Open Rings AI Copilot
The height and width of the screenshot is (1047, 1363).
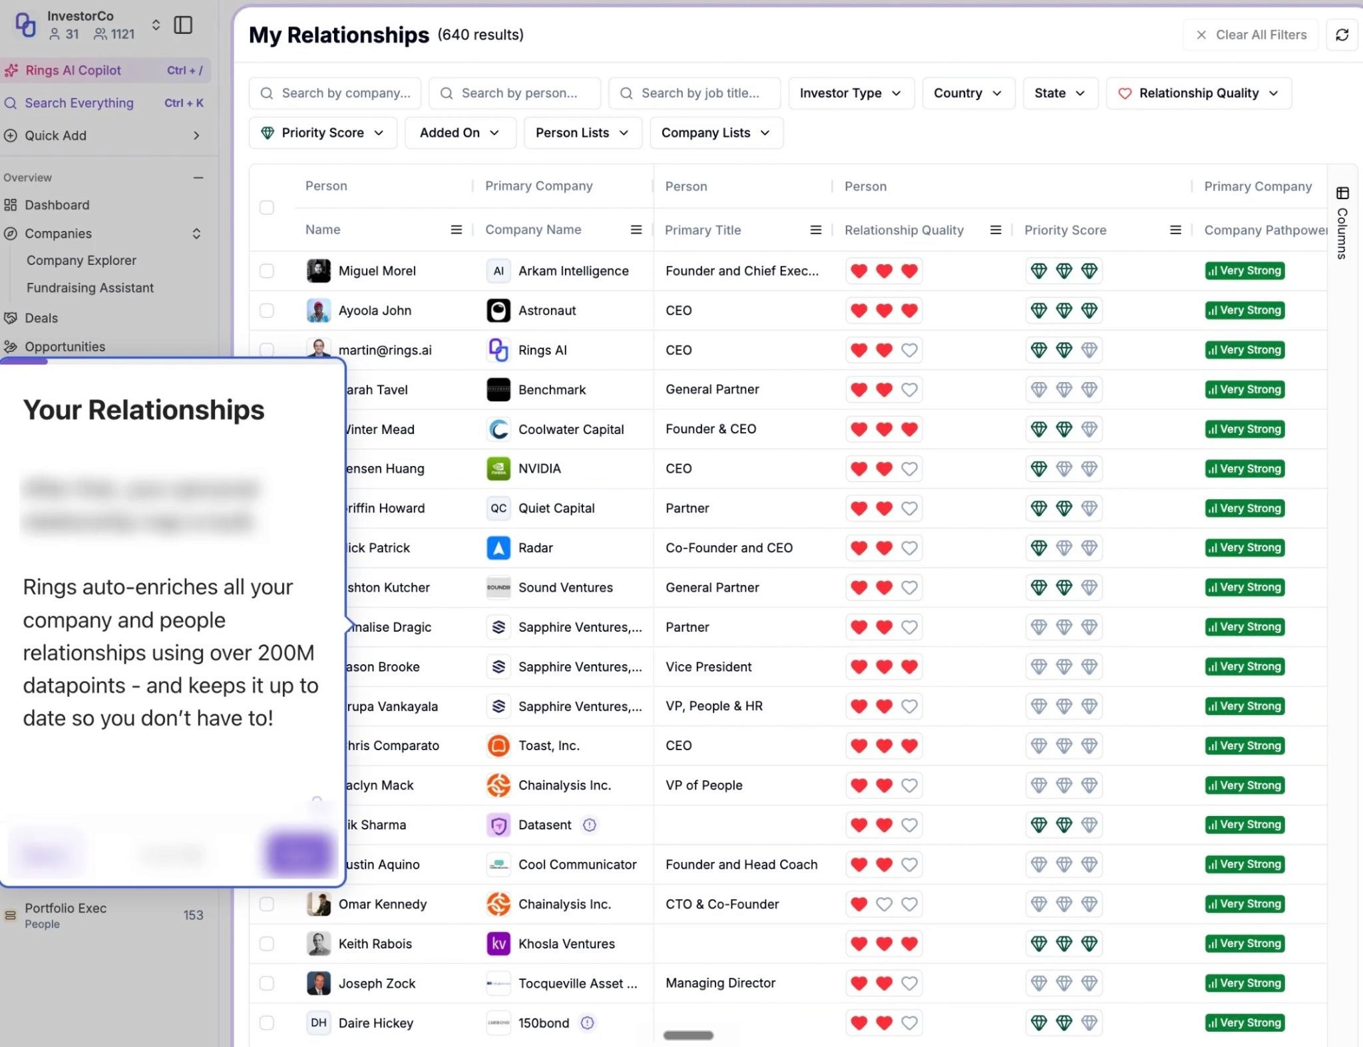[105, 71]
